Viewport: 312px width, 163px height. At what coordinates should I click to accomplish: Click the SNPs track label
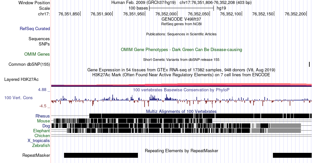click(x=44, y=44)
